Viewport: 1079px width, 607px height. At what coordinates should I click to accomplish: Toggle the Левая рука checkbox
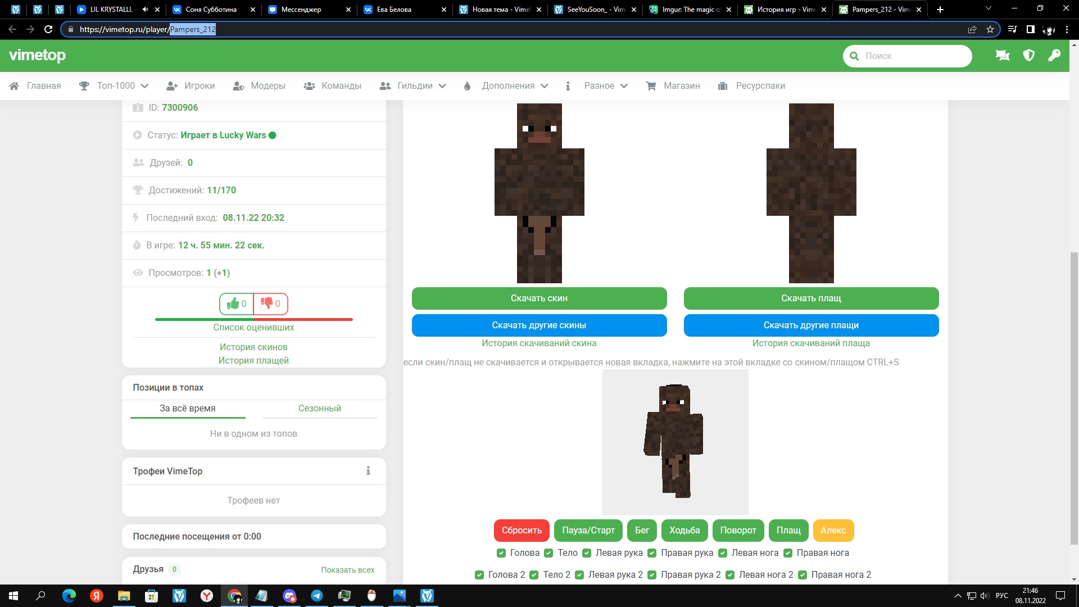587,553
